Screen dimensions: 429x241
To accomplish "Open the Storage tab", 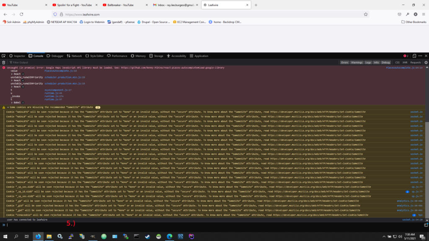I will click(x=156, y=56).
